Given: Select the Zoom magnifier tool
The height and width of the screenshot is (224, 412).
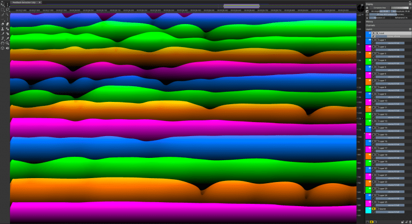Looking at the screenshot, I should click(7, 43).
